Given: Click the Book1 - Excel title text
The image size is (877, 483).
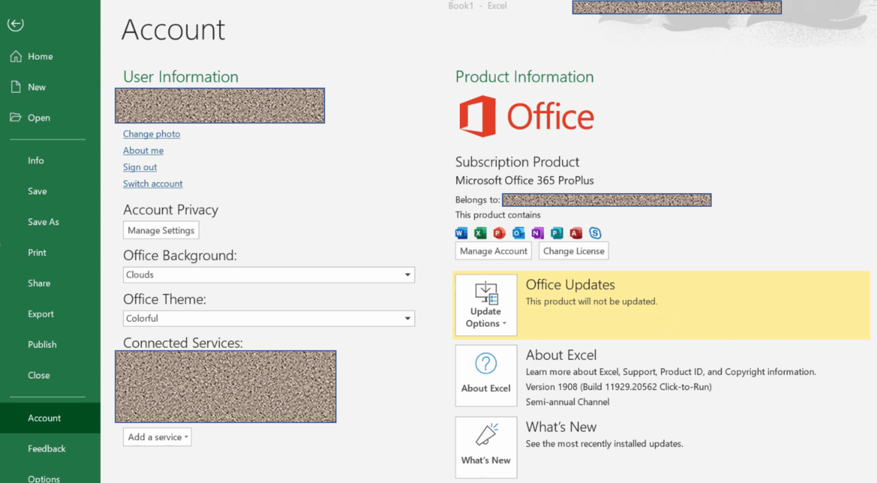Looking at the screenshot, I should coord(478,6).
